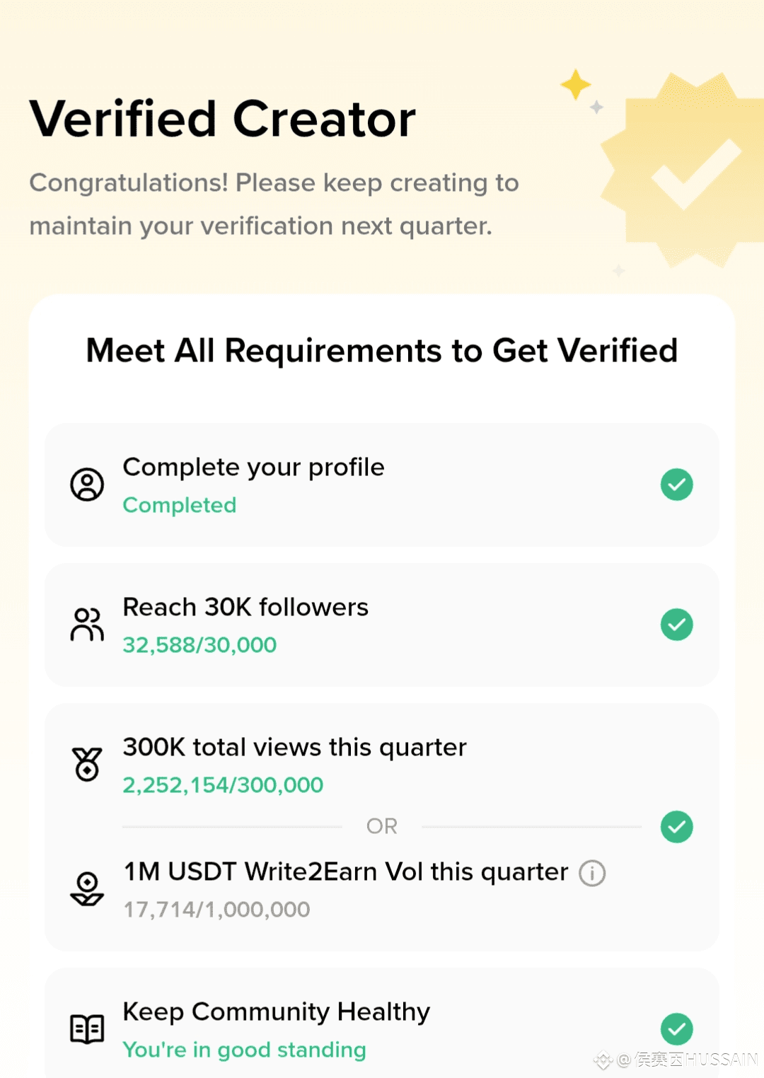Click the Write2Earn volume icon
Screen dimensions: 764x1078
pos(87,889)
